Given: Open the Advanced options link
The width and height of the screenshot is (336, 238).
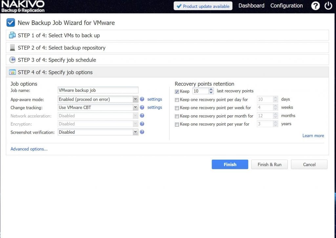Looking at the screenshot, I should (x=29, y=149).
